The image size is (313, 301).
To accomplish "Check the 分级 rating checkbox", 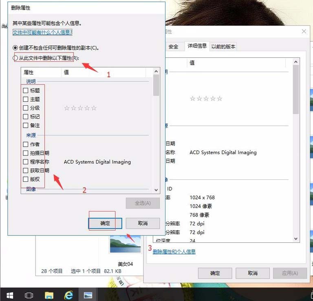I will (26, 108).
